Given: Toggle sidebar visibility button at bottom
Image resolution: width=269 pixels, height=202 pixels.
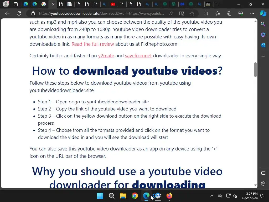Looking at the screenshot, I should coord(263,173).
